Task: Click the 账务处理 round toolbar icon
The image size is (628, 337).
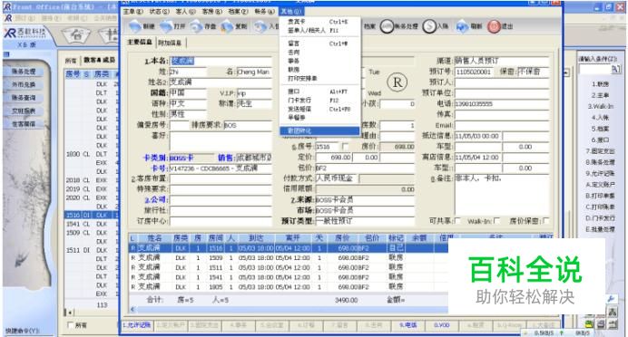Action: click(387, 26)
